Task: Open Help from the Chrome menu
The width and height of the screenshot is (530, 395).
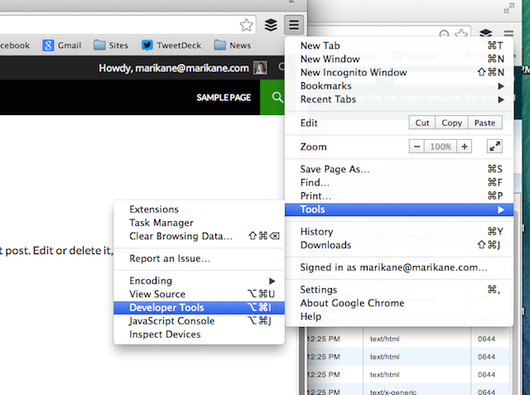Action: pyautogui.click(x=399, y=316)
